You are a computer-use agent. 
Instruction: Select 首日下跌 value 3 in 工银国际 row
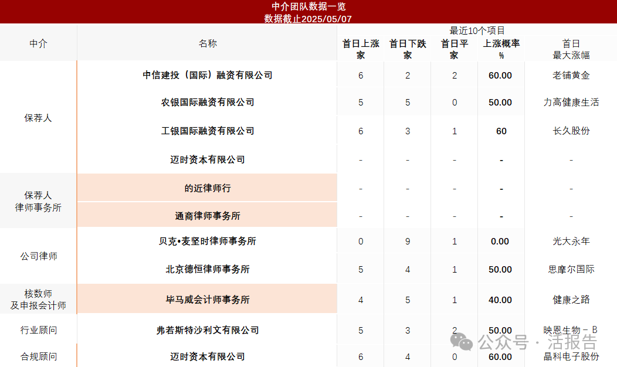[408, 131]
